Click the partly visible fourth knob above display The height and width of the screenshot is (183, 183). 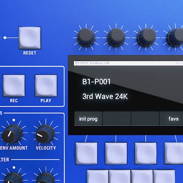(175, 38)
